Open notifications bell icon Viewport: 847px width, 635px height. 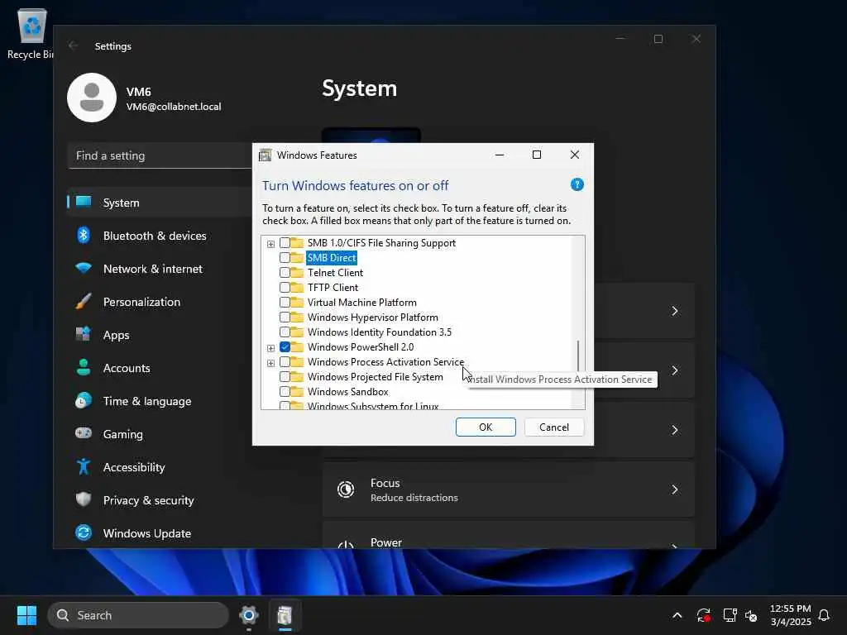(x=824, y=615)
